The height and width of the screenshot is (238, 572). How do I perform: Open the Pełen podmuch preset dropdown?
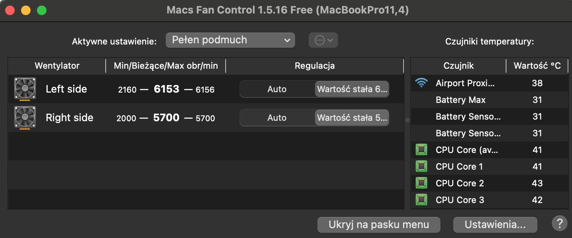(230, 40)
